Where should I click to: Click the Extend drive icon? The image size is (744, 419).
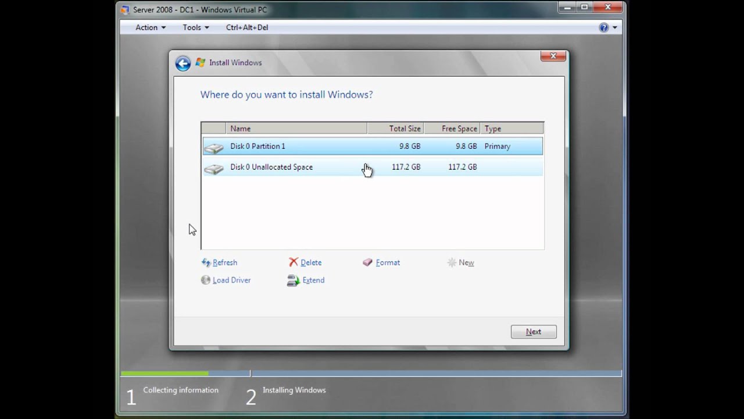293,280
